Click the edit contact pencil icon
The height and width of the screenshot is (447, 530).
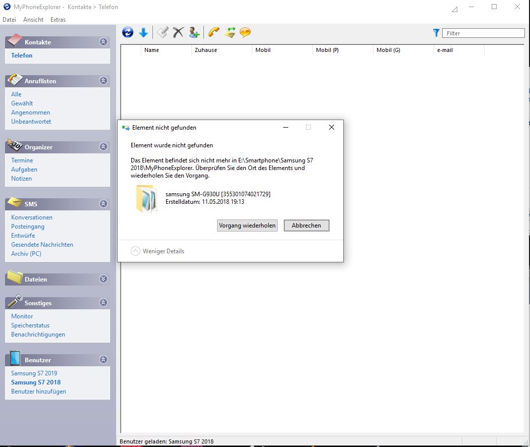(163, 32)
